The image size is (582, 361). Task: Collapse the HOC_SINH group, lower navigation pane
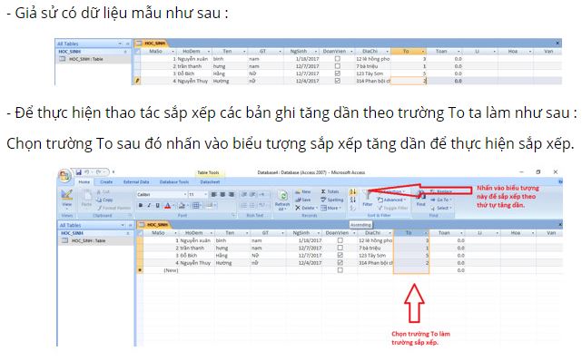(x=128, y=233)
